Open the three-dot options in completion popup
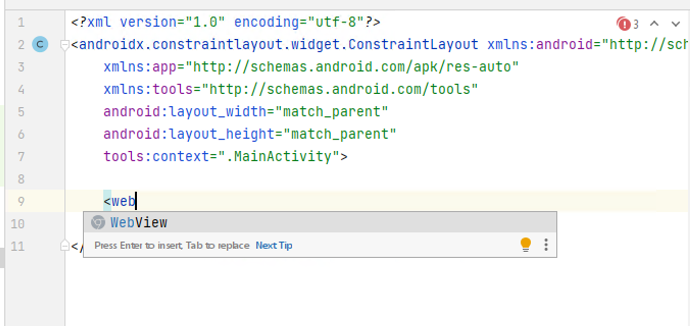 tap(546, 244)
